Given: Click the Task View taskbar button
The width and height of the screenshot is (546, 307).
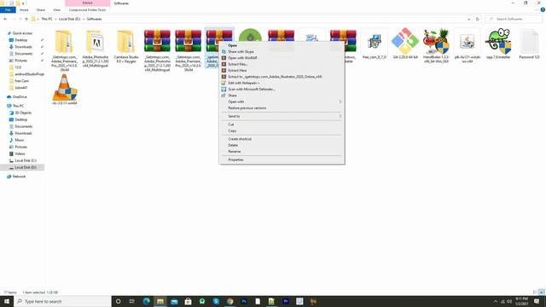Looking at the screenshot, I should [x=132, y=301].
